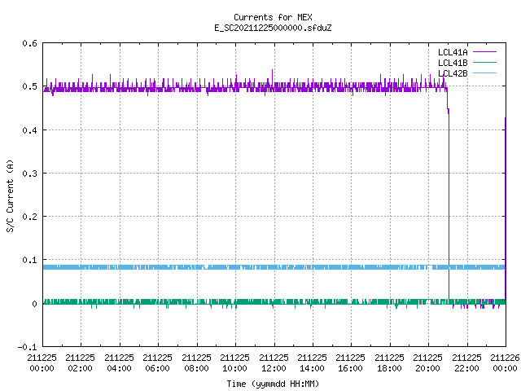Click the 211225 16:00 x-axis tick label

[351, 363]
